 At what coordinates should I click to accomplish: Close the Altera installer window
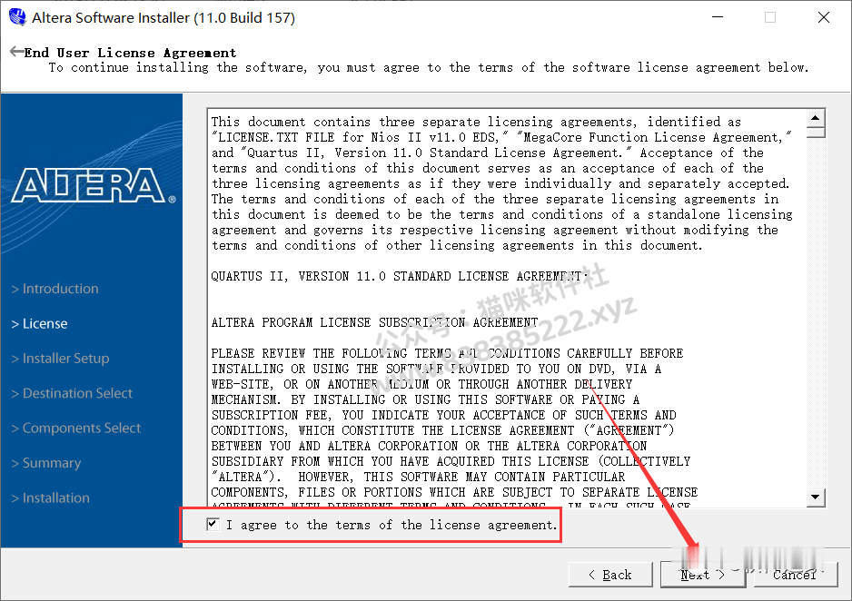[x=824, y=17]
